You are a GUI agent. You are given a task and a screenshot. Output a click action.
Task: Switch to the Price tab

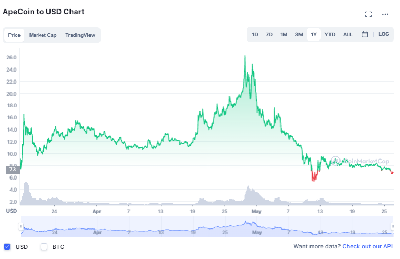pyautogui.click(x=14, y=35)
